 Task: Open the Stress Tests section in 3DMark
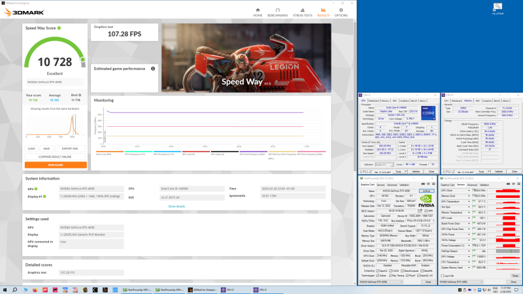click(303, 12)
